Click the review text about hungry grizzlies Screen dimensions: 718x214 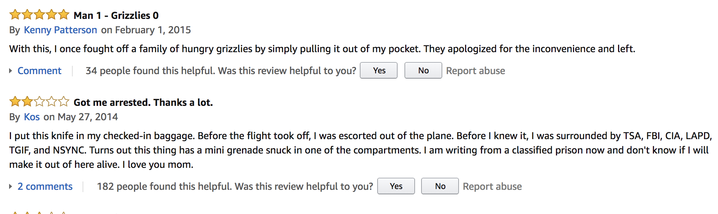[322, 49]
